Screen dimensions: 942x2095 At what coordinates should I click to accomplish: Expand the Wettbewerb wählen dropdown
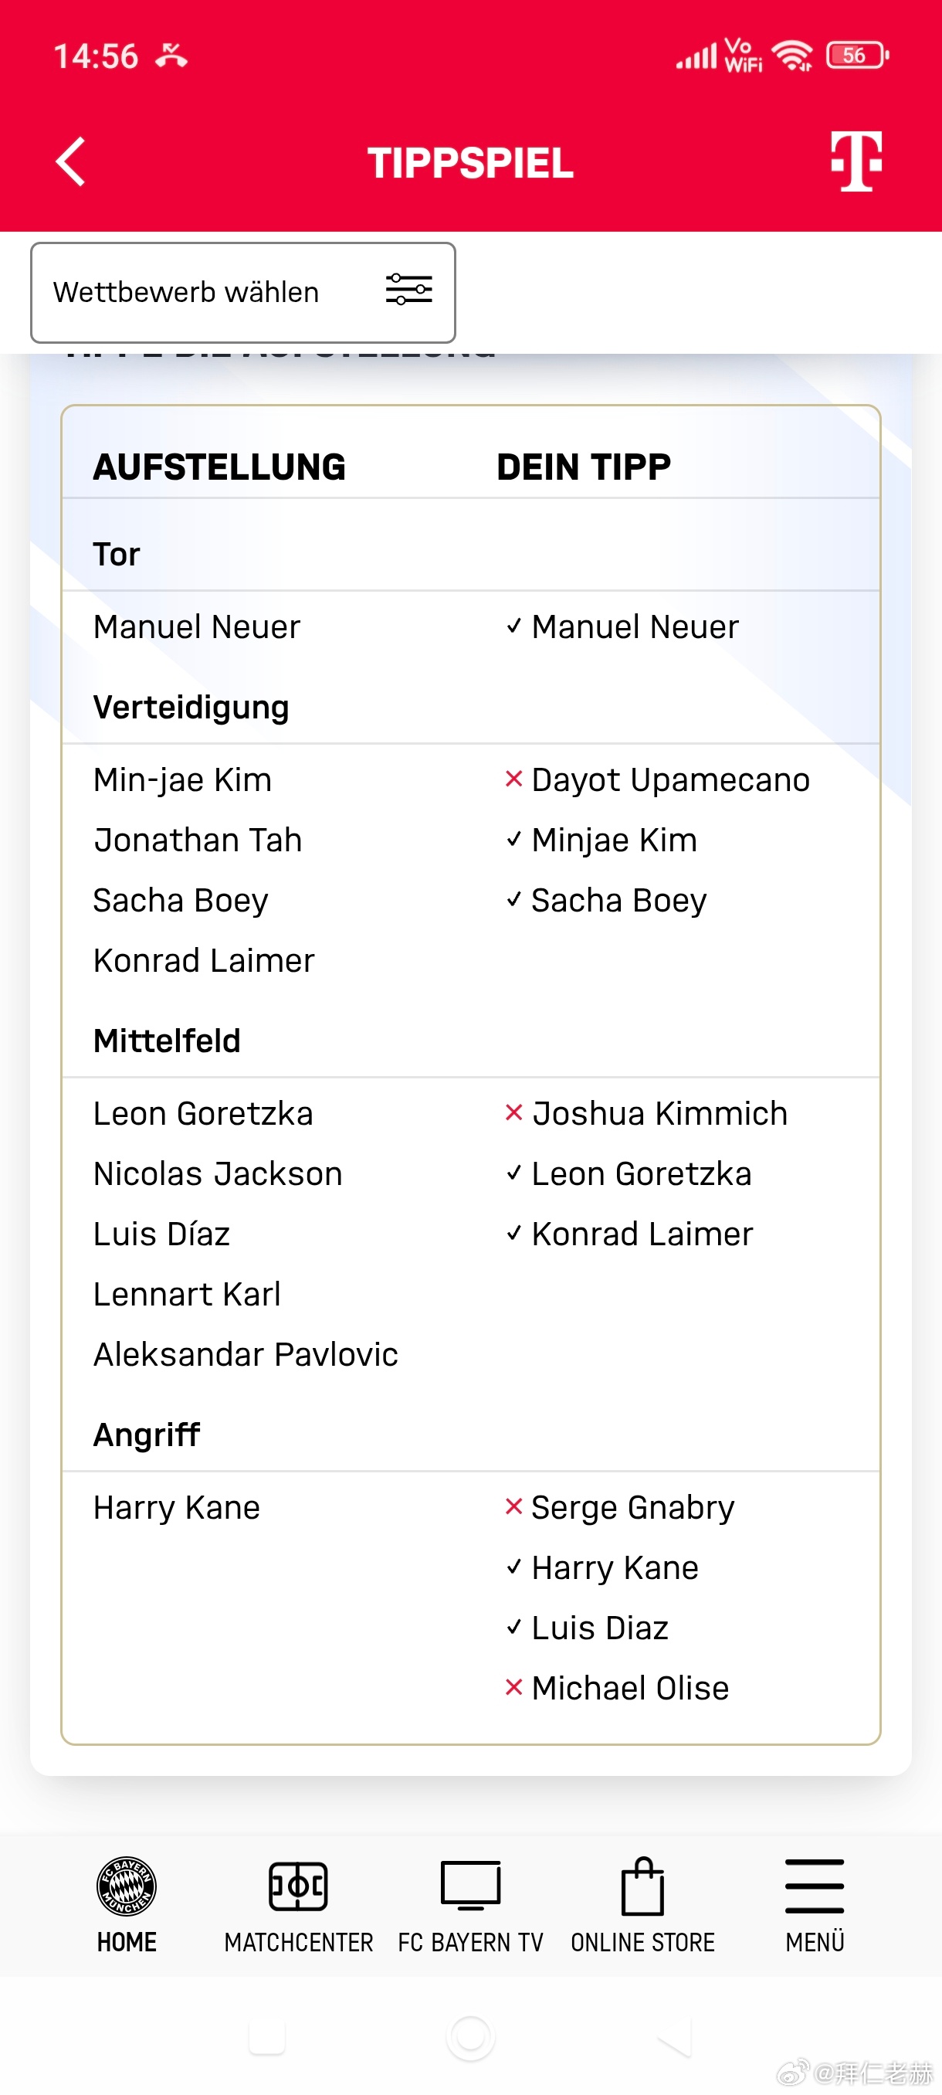pyautogui.click(x=243, y=292)
